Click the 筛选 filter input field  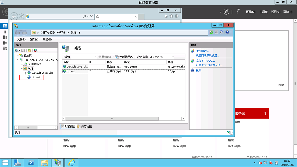pos(82,57)
